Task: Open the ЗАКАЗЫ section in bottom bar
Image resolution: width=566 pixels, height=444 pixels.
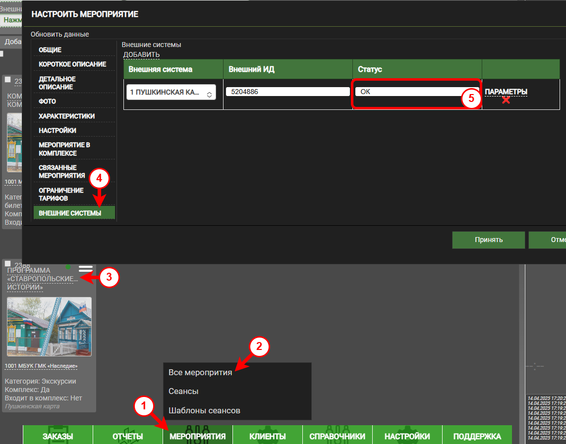Action: click(x=57, y=436)
